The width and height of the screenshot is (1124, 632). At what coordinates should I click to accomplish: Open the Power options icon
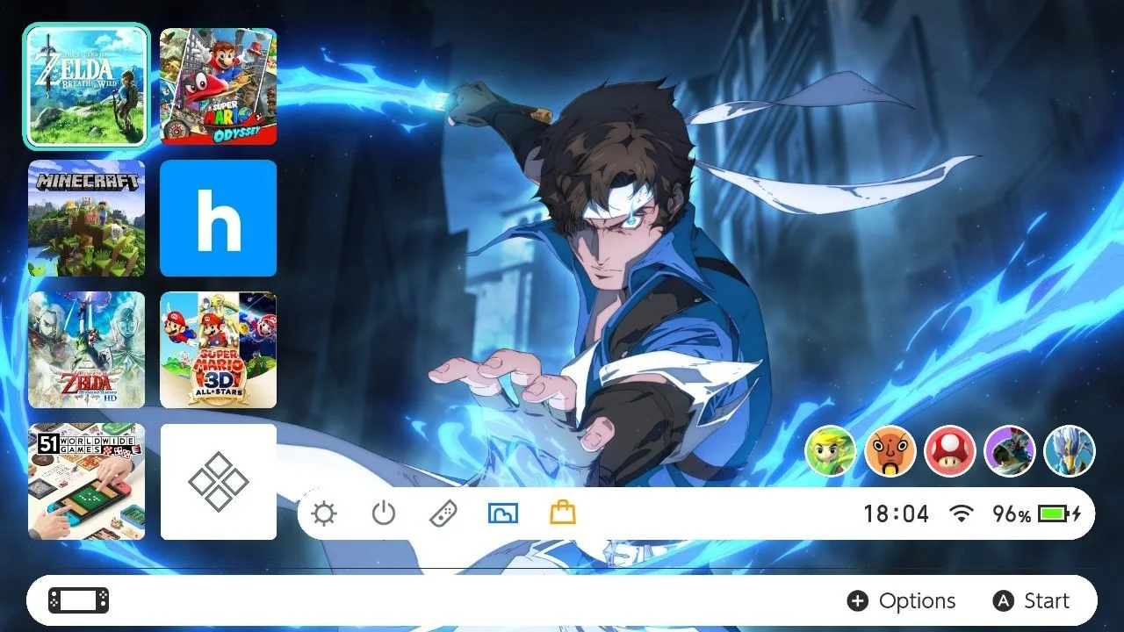click(x=384, y=513)
